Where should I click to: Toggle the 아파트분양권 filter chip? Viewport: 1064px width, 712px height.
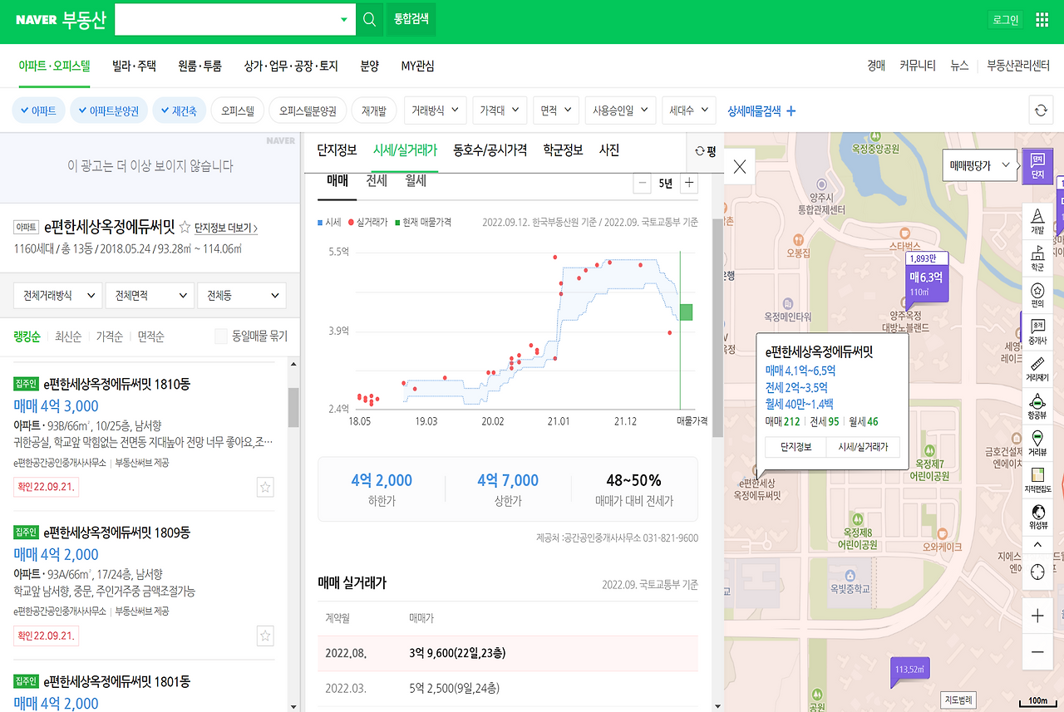click(x=108, y=110)
